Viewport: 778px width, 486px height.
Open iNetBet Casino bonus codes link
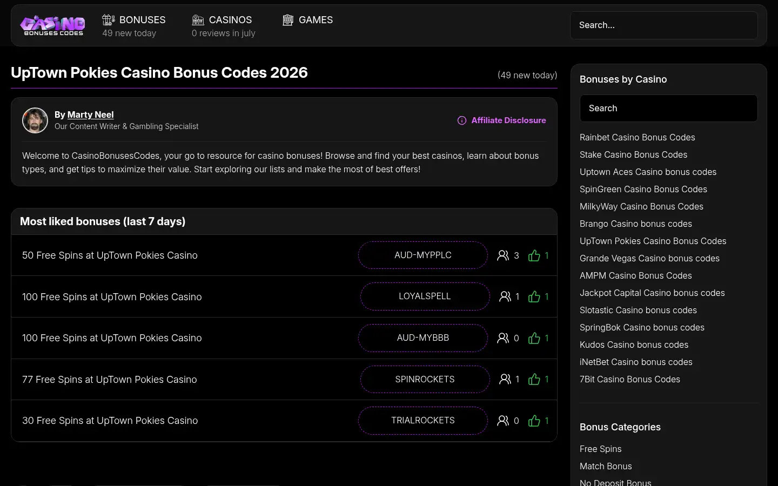[x=636, y=362]
